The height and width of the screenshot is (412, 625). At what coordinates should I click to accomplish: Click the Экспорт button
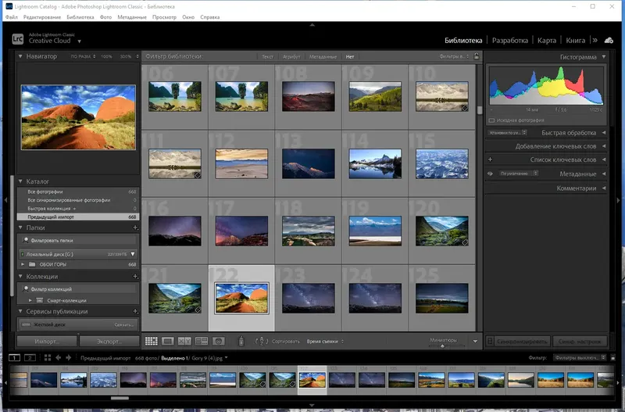click(x=110, y=342)
